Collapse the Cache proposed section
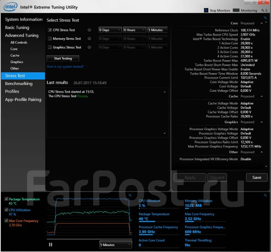Screen dimensions: 271x252 click(x=262, y=96)
